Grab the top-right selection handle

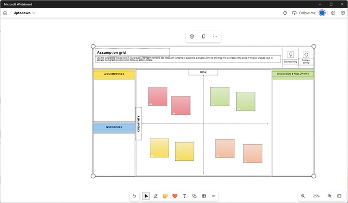pos(313,46)
